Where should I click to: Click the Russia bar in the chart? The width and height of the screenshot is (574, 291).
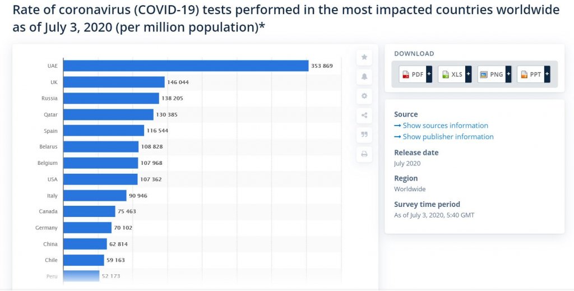tap(111, 98)
